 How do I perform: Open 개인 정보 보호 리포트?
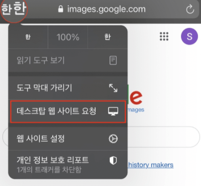[68, 165]
